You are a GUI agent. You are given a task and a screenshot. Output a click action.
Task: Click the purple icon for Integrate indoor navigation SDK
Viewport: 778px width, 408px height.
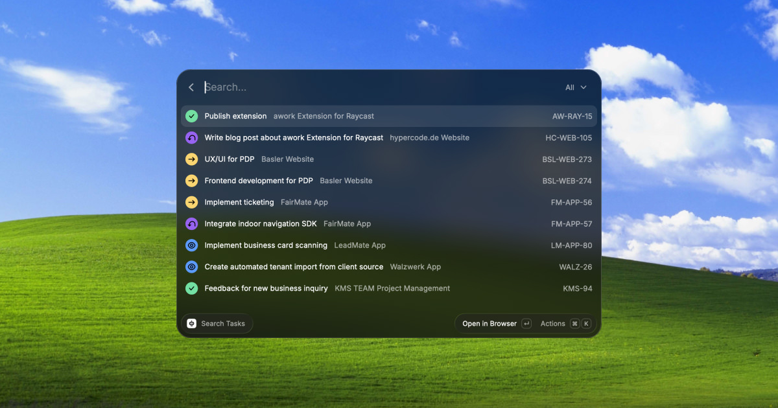(x=191, y=223)
